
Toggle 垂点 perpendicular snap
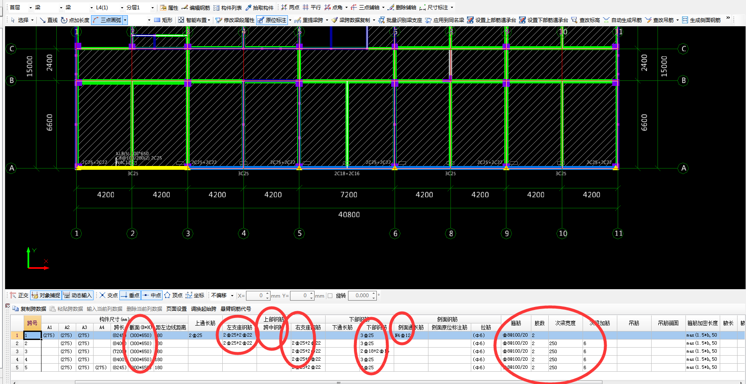(x=130, y=296)
